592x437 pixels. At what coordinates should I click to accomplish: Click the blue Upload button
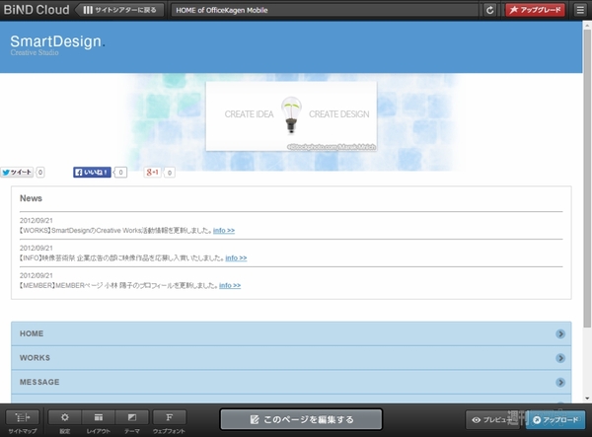[x=555, y=419]
